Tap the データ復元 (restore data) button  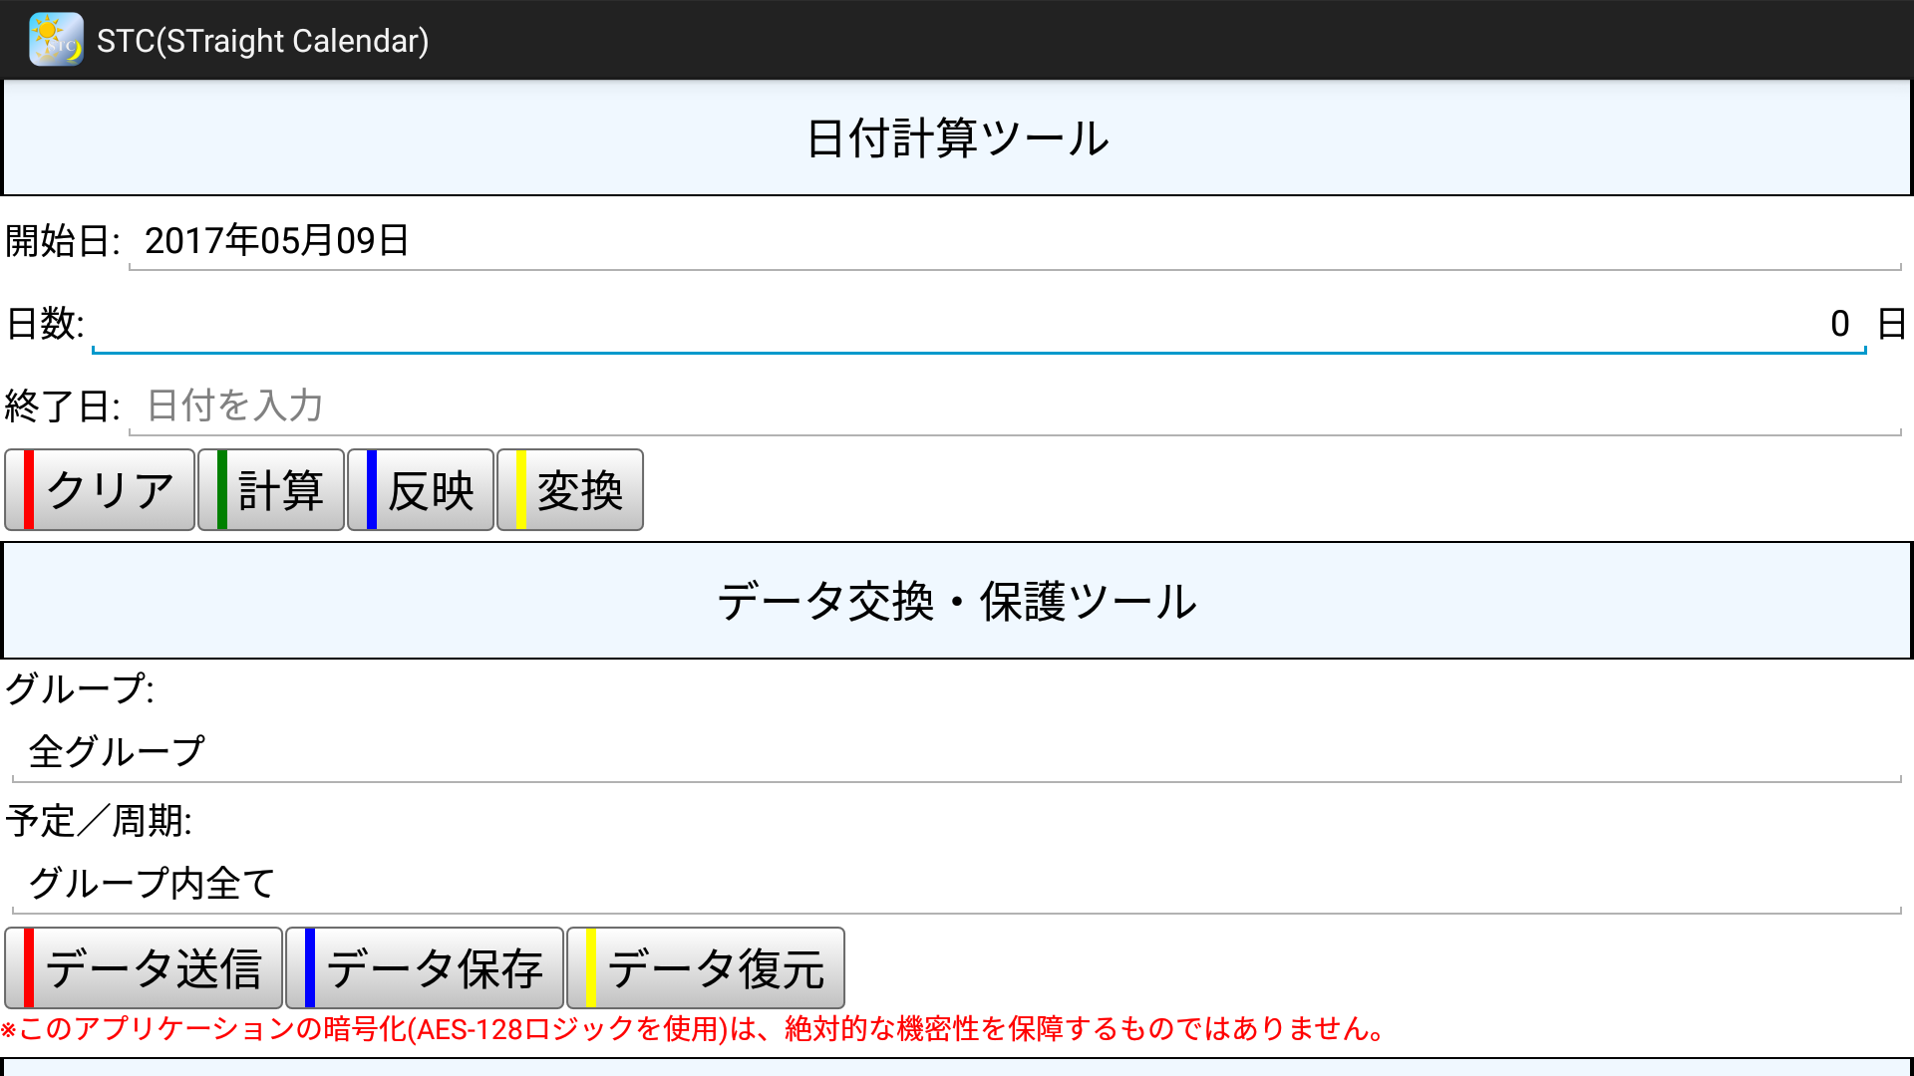[707, 968]
